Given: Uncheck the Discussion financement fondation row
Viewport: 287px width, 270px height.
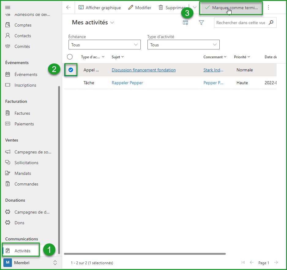Looking at the screenshot, I should point(71,70).
